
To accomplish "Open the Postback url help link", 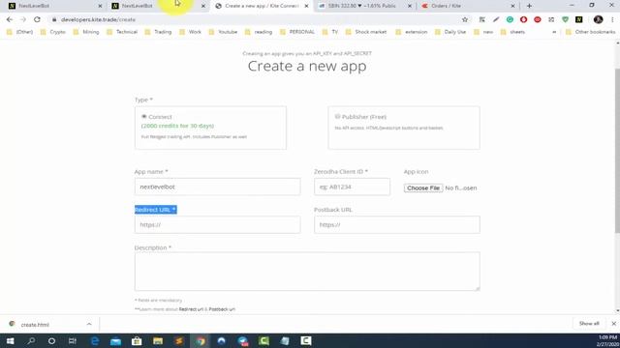I will 222,309.
